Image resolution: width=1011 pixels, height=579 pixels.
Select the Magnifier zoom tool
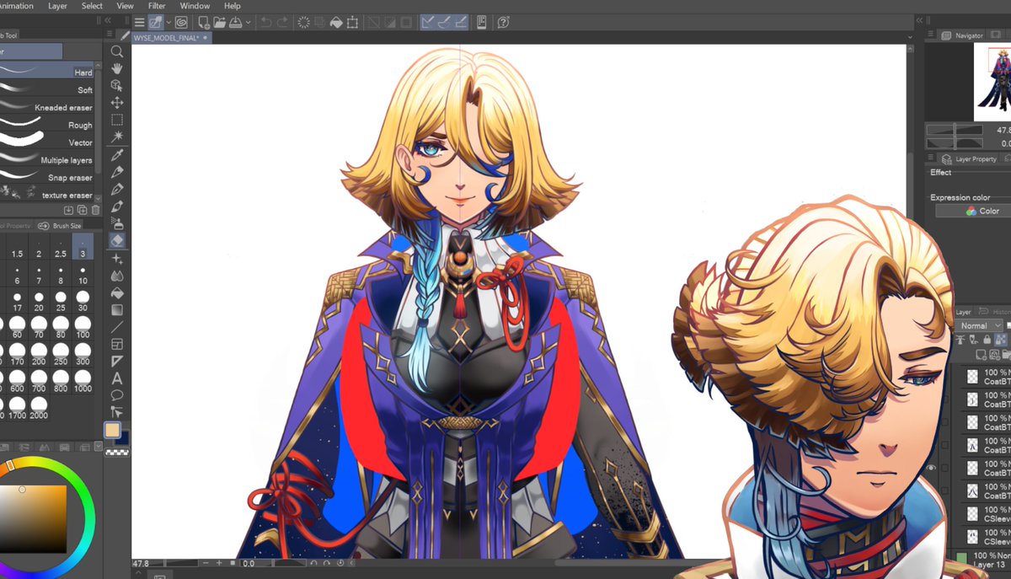coord(118,51)
